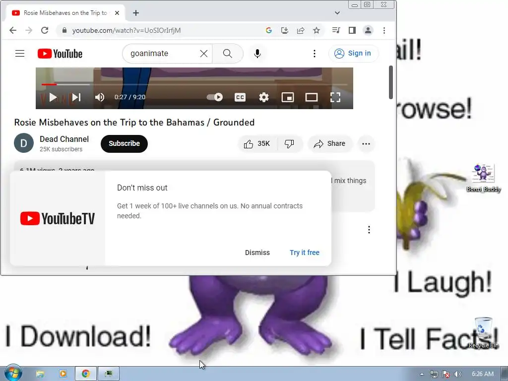508x381 pixels.
Task: Expand the tab search chevron
Action: (337, 13)
